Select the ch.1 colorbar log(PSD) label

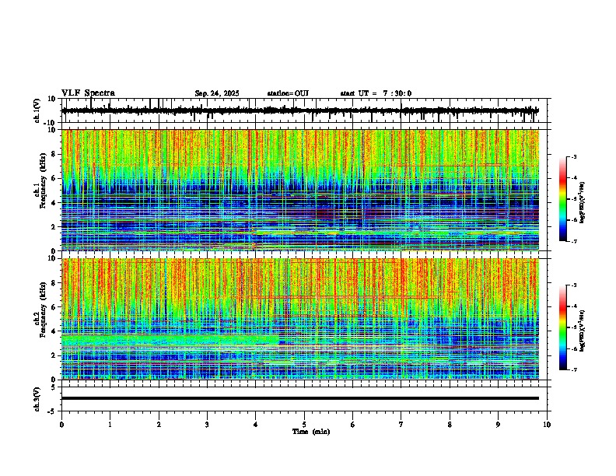[x=583, y=203]
